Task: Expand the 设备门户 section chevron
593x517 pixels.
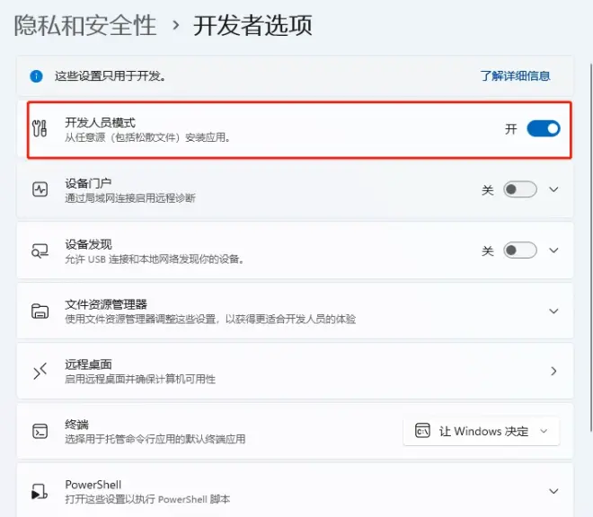Action: (x=553, y=189)
